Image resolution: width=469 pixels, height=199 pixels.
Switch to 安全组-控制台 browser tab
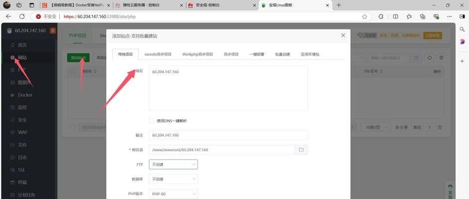222,5
